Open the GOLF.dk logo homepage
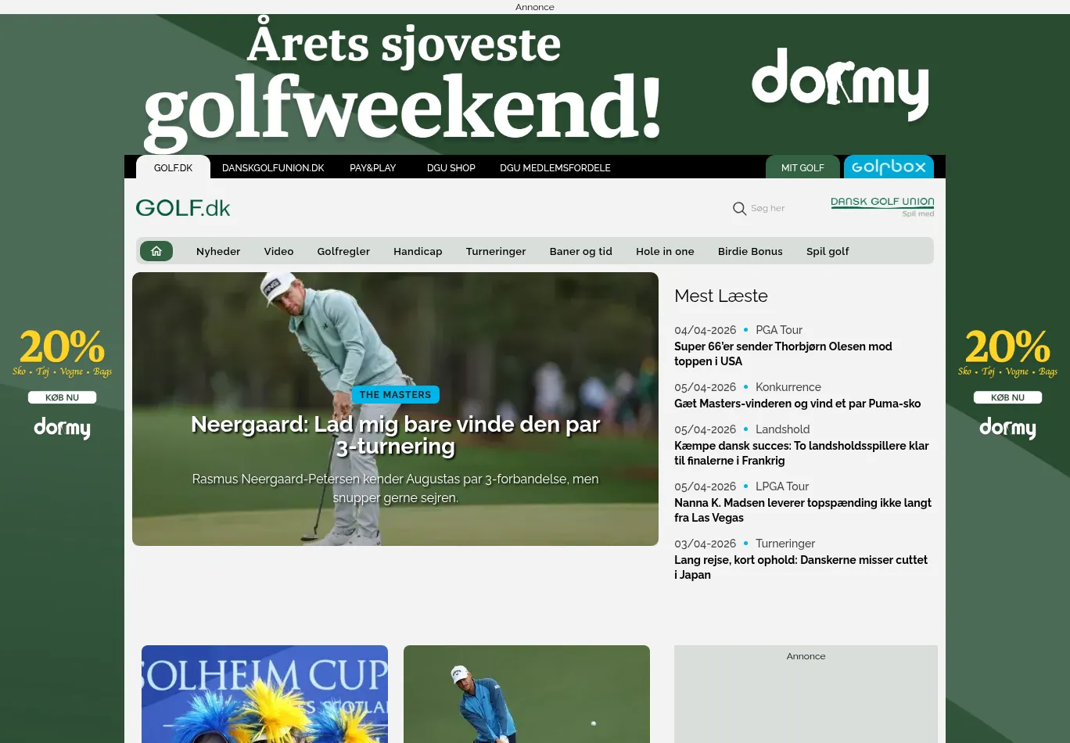The height and width of the screenshot is (743, 1070). [183, 208]
